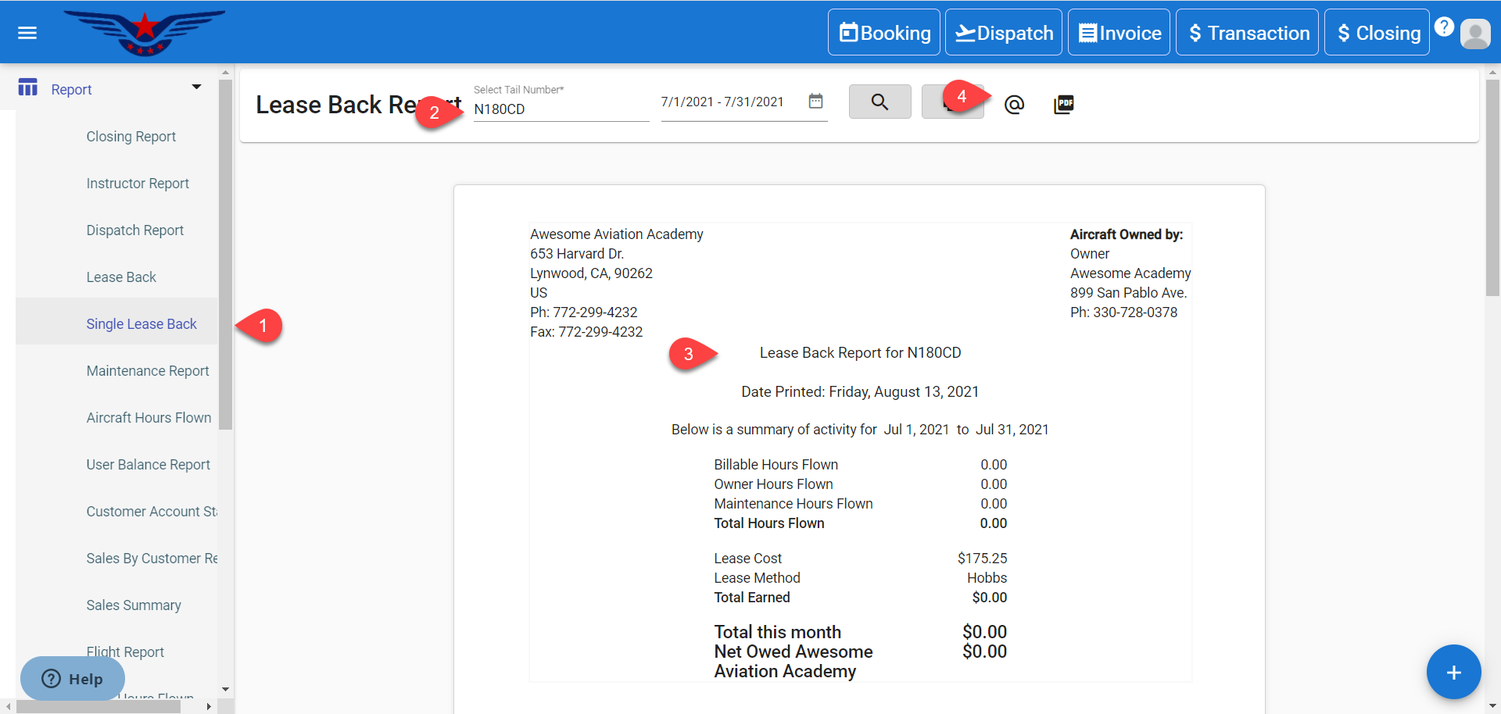Select Maintenance Report in sidebar

pyautogui.click(x=148, y=371)
